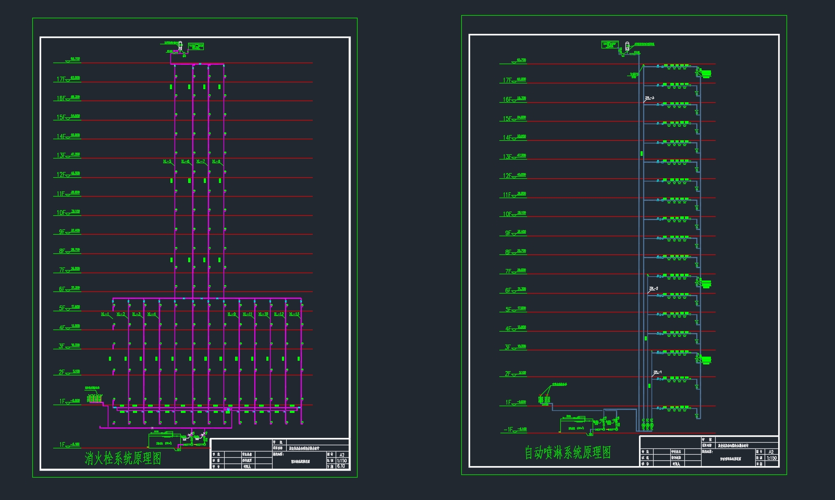This screenshot has width=835, height=500.
Task: Click the 消火栓系统原理图 drawing title
Action: 123,458
